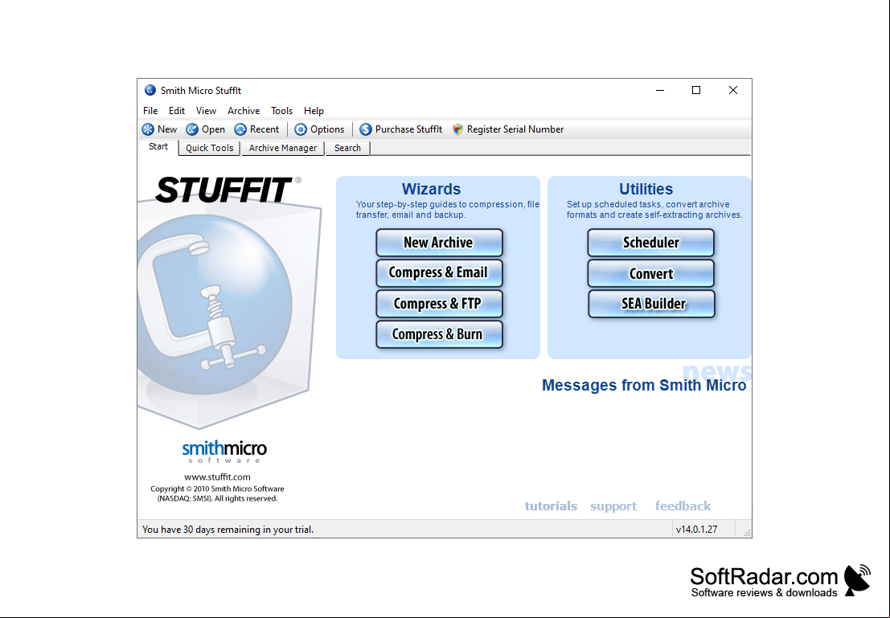
Task: Click the Utilities heading
Action: (646, 189)
